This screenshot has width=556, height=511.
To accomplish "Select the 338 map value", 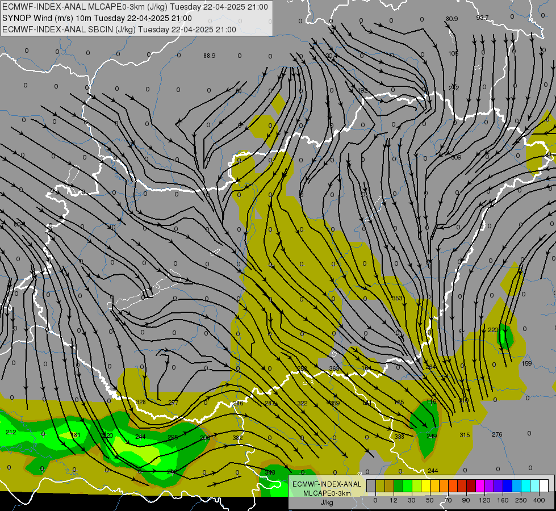I will (399, 437).
